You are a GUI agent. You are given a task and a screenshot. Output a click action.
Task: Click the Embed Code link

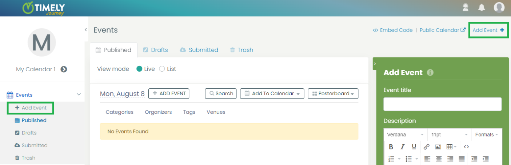[392, 30]
